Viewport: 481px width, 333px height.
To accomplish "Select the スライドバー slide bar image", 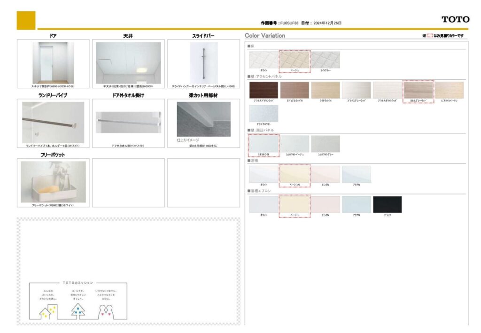I will [x=203, y=63].
